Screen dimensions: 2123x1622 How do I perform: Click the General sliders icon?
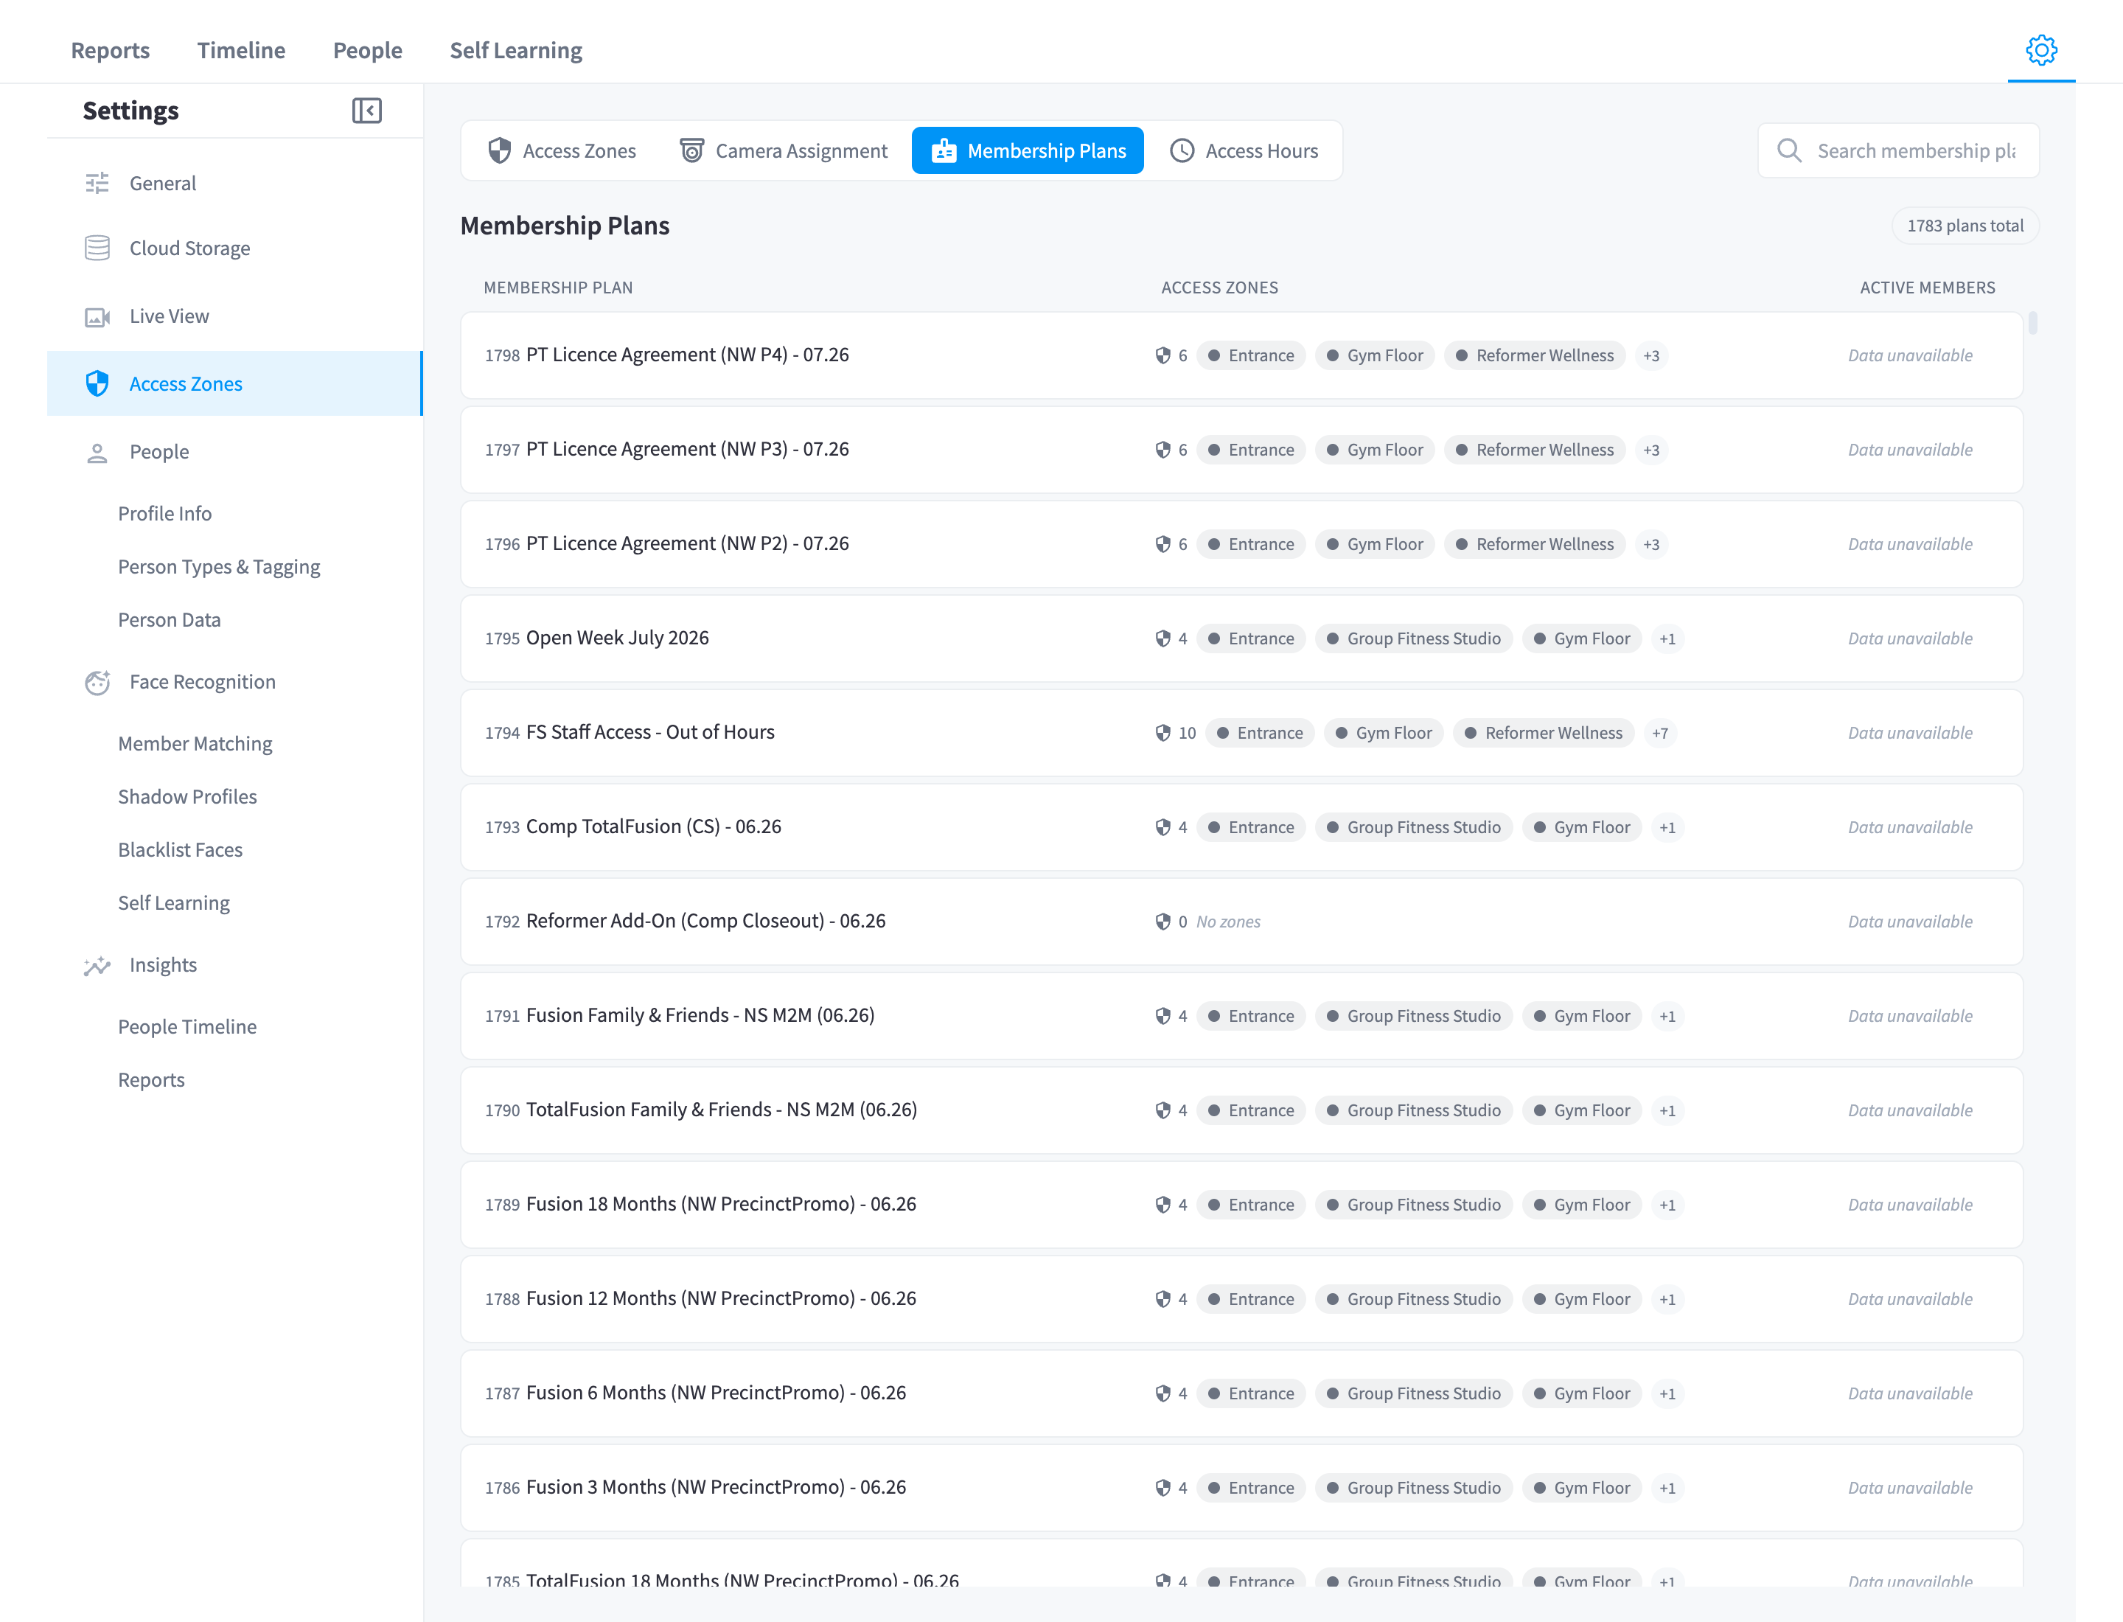point(97,183)
